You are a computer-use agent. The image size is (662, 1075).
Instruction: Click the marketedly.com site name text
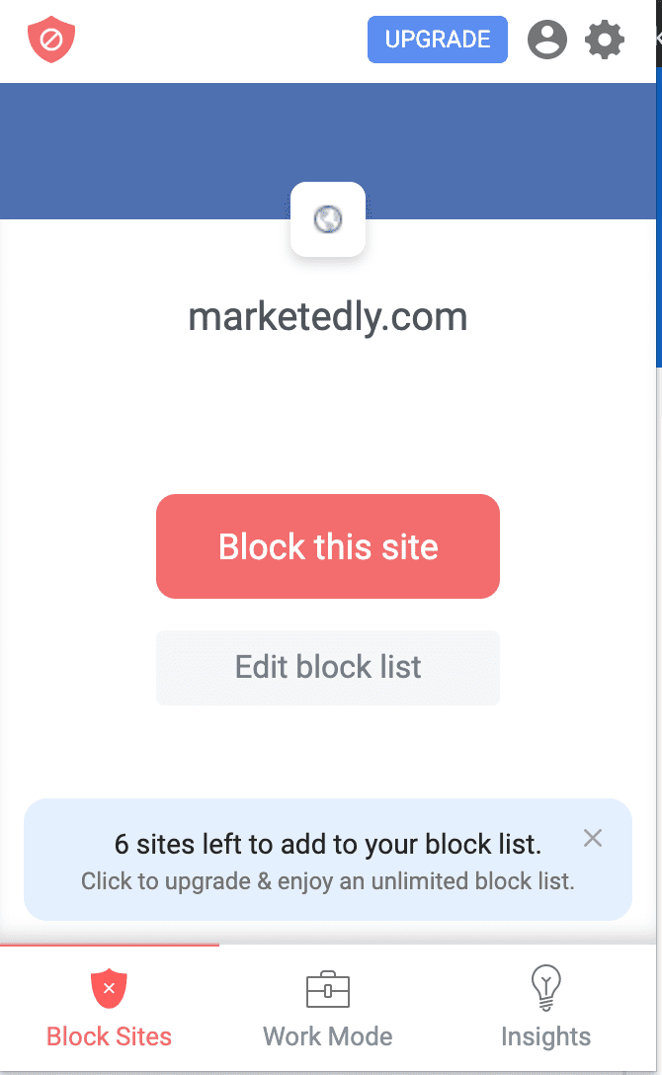[x=328, y=316]
